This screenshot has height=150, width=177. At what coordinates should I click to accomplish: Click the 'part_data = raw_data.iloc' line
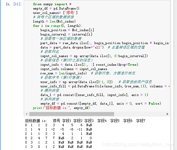coord(105,43)
